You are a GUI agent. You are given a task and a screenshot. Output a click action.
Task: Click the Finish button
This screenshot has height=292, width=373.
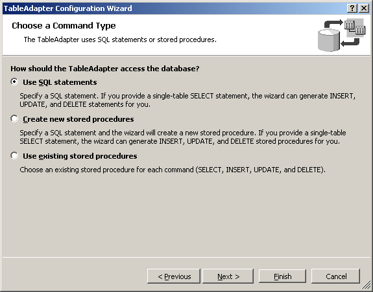pos(282,276)
